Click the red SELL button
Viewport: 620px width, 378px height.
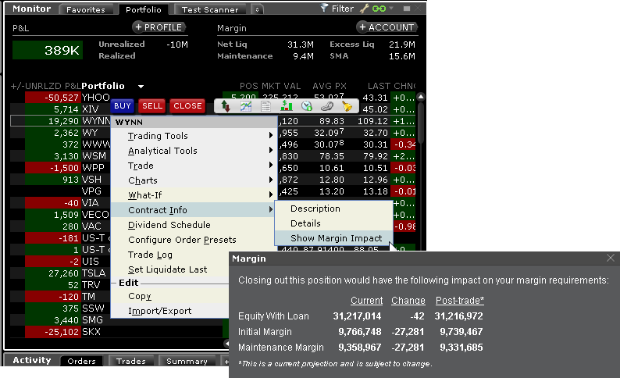(152, 106)
